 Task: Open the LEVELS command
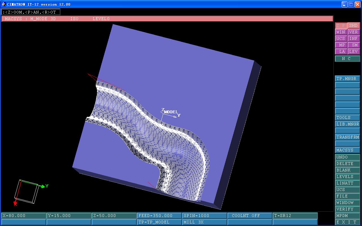(347, 177)
